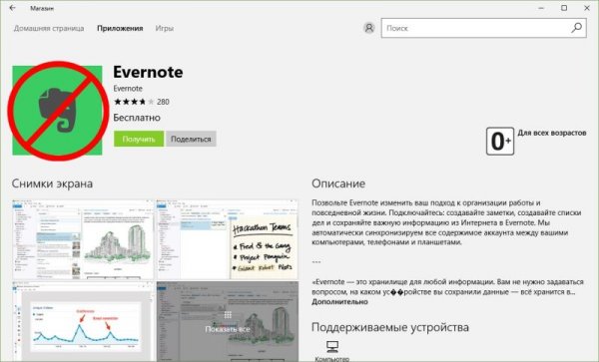
Task: Switch to the Приложения tab
Action: click(x=120, y=28)
